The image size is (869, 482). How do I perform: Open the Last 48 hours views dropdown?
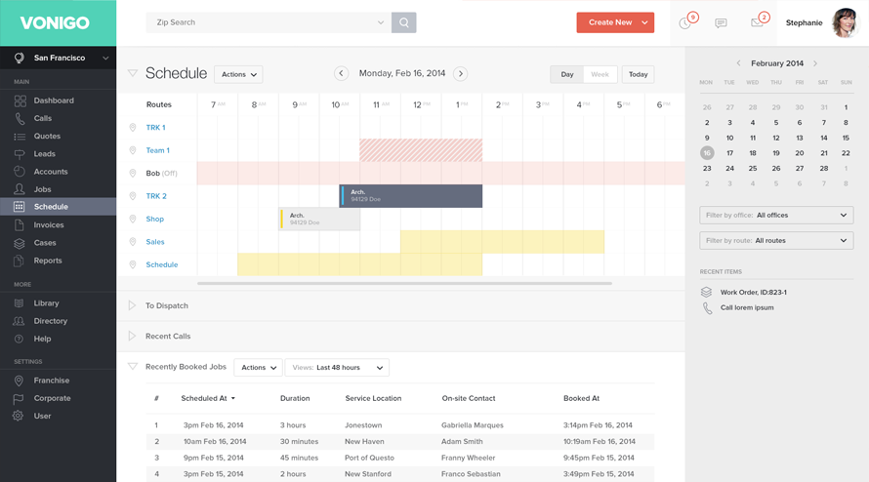click(338, 368)
